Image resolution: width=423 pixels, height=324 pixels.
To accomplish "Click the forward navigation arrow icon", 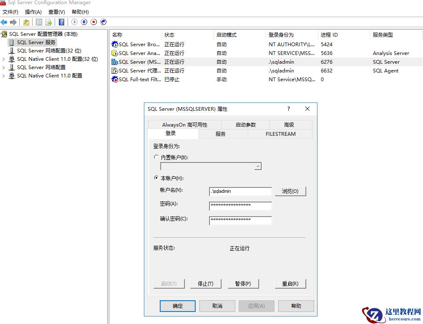I will pyautogui.click(x=13, y=22).
